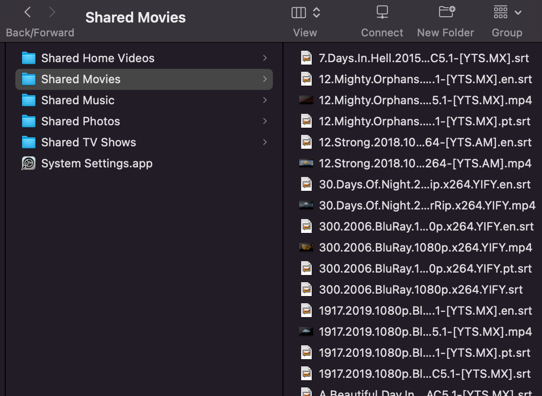Select 300.2006.BluRay.1080p.x264.YIFY.mp4 file
Screen dimensions: 542x396
click(425, 248)
